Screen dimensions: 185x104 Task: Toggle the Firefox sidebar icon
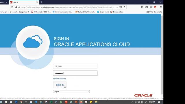[147, 7]
